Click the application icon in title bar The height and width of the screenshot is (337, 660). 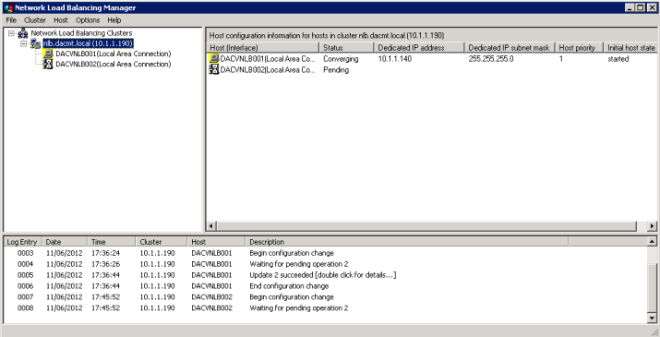[9, 7]
